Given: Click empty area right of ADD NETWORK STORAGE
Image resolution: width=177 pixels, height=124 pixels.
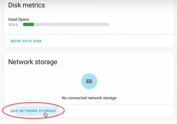Looking at the screenshot, I should click(119, 111).
